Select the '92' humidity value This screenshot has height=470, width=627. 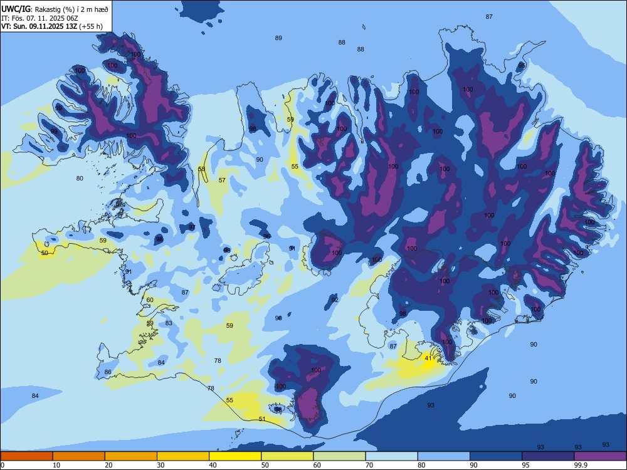pyautogui.click(x=335, y=300)
